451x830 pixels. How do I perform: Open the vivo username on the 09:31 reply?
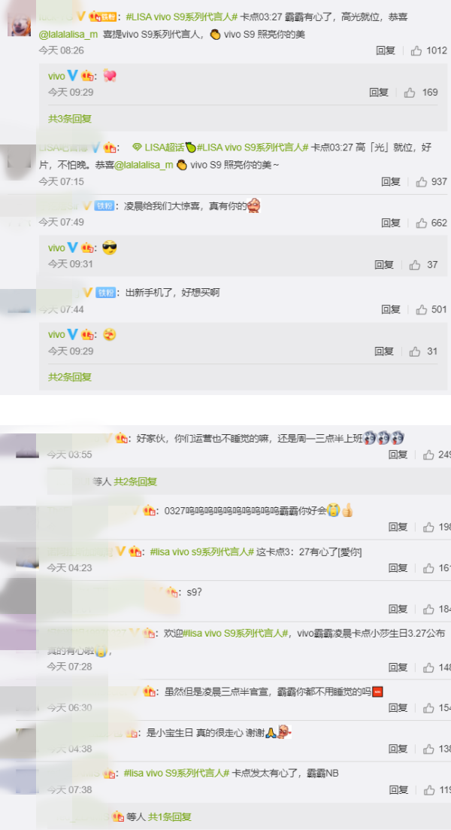click(x=56, y=248)
